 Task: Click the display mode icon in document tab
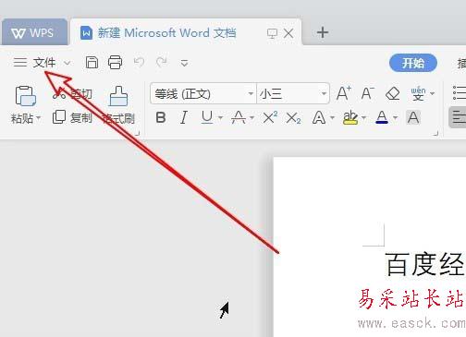pyautogui.click(x=272, y=33)
